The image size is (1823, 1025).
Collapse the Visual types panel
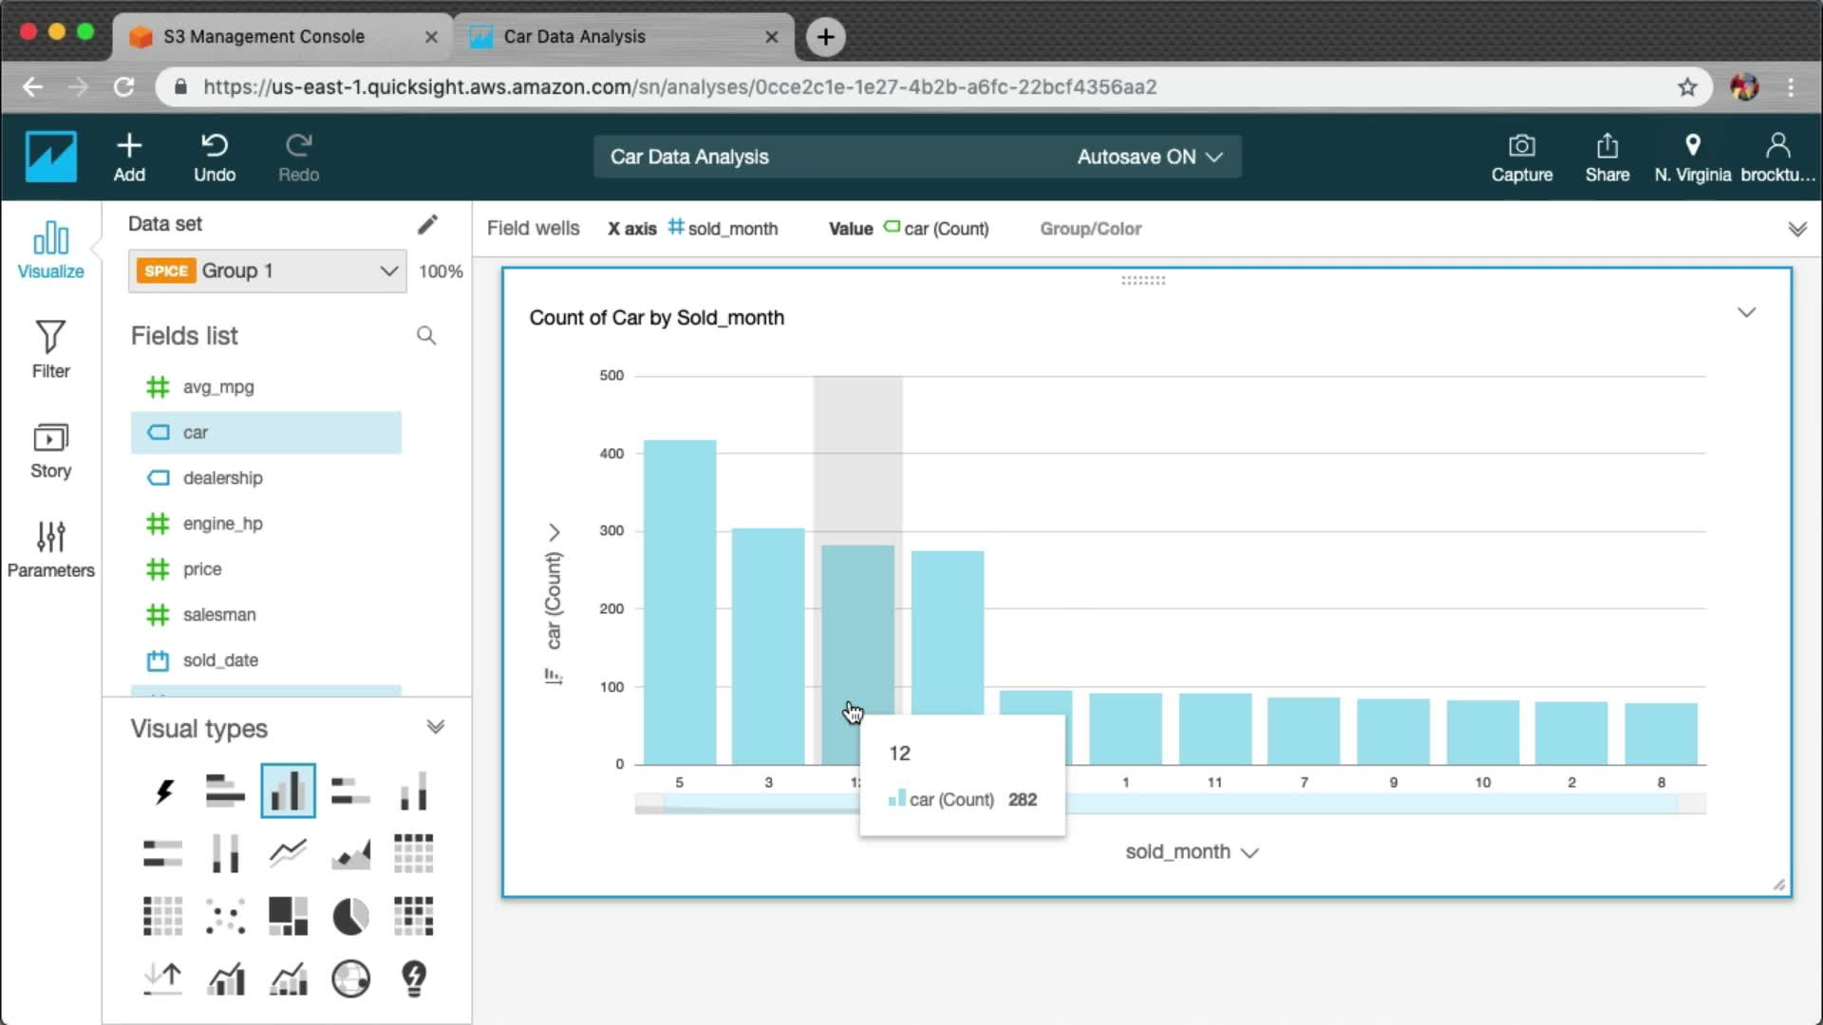[x=435, y=727]
